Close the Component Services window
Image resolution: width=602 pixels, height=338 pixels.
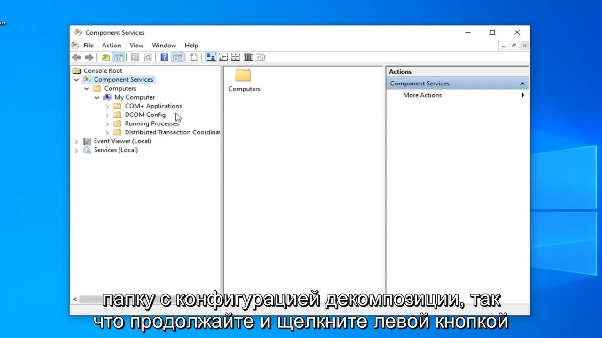click(517, 32)
